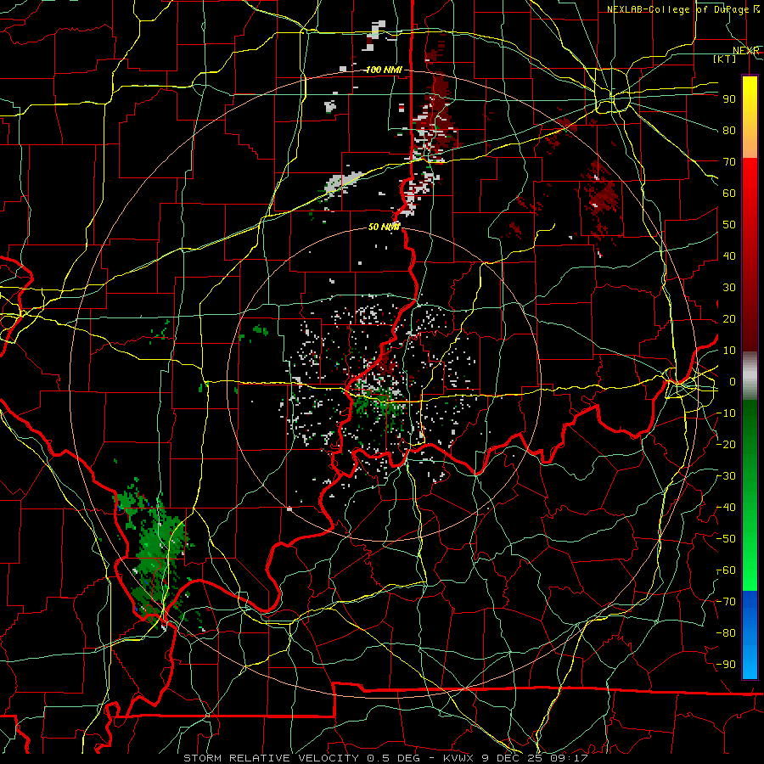Click the STORM RELATIVE VELOCITY caption text
This screenshot has height=764, width=764.
(271, 758)
